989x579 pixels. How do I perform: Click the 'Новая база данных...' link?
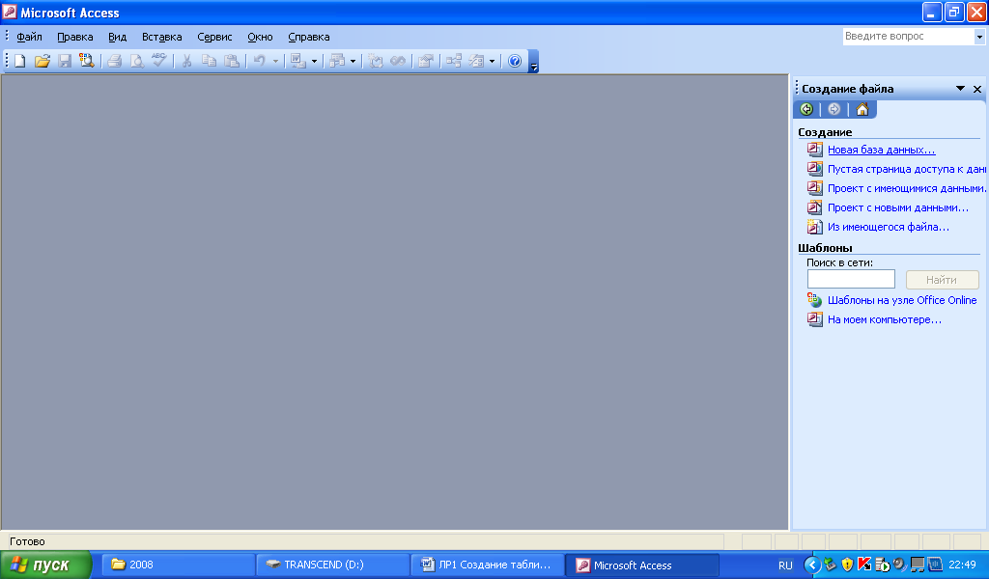(x=881, y=150)
